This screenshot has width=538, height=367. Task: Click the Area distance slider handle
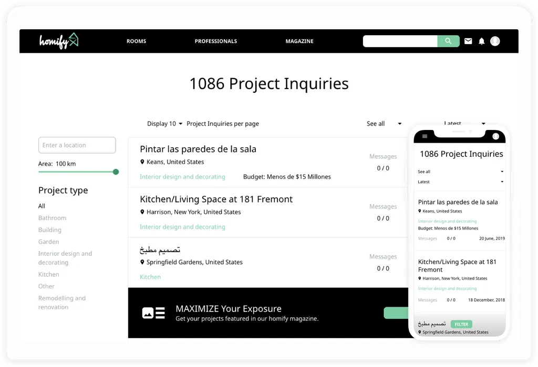point(116,172)
